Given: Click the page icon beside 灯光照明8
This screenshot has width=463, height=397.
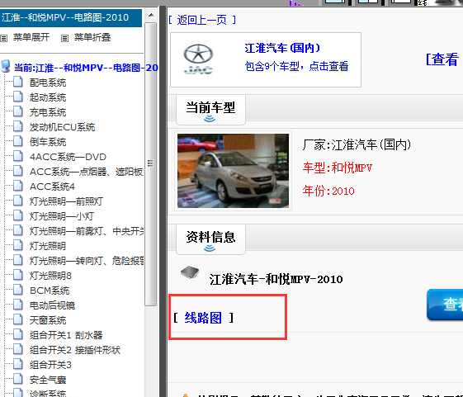Looking at the screenshot, I should coord(17,275).
